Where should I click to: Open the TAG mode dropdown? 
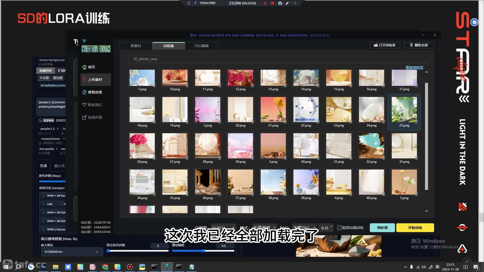tap(305, 228)
